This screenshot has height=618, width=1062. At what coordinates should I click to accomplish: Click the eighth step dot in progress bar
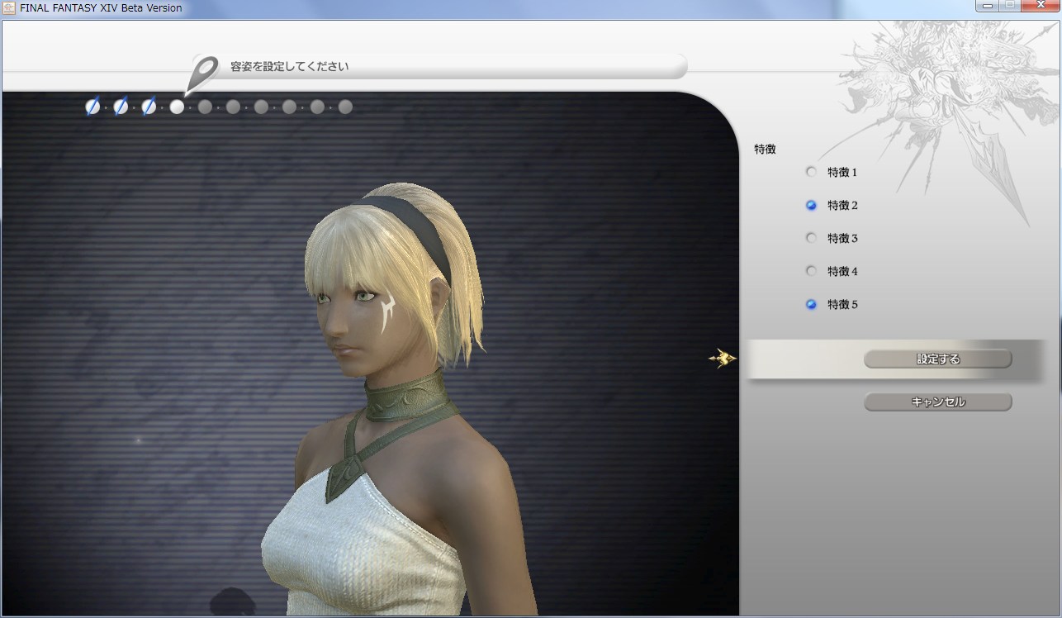point(289,107)
